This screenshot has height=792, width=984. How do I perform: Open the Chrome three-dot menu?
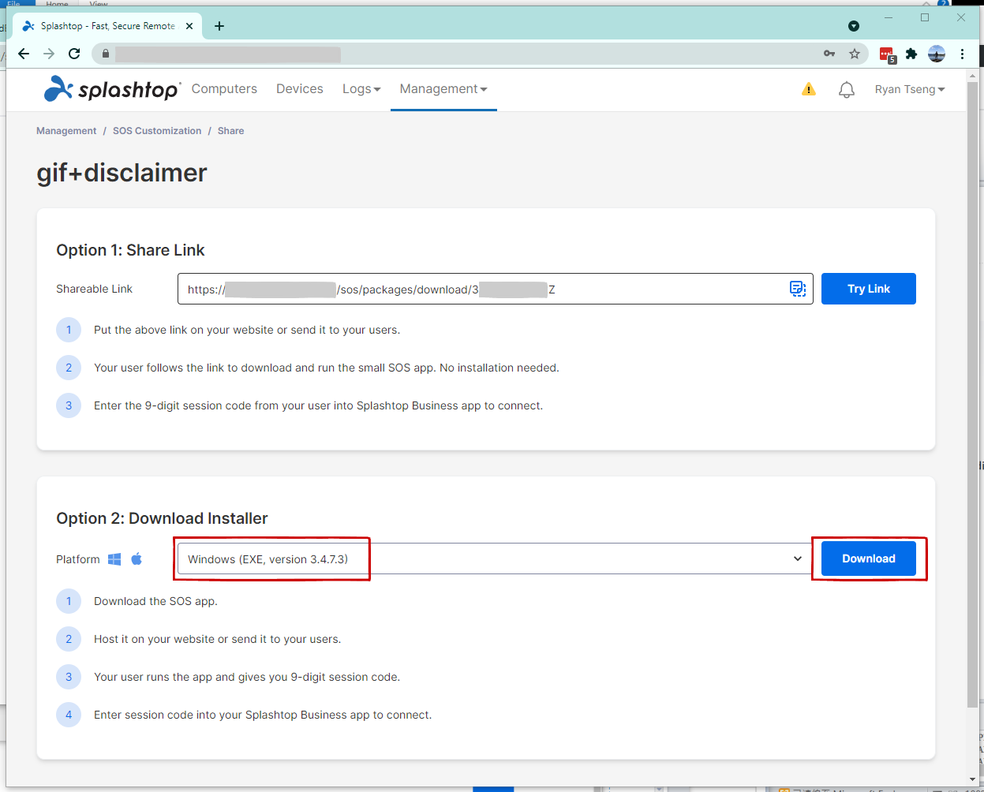click(963, 54)
